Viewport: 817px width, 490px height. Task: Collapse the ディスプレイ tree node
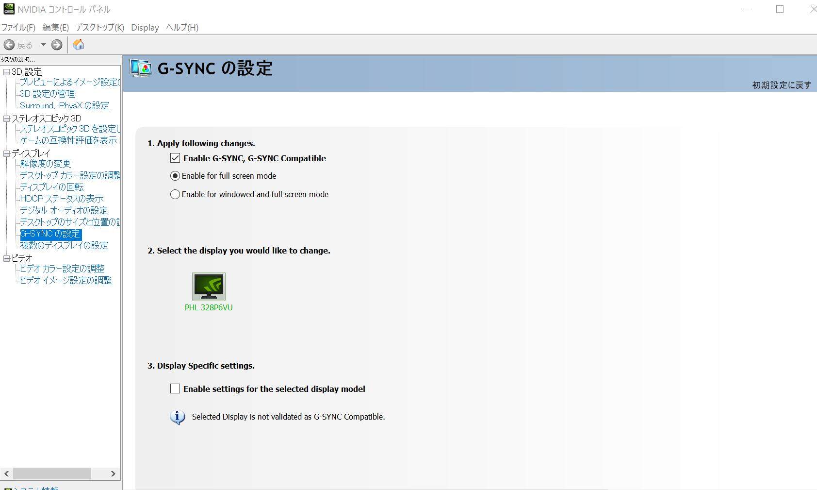coord(6,153)
